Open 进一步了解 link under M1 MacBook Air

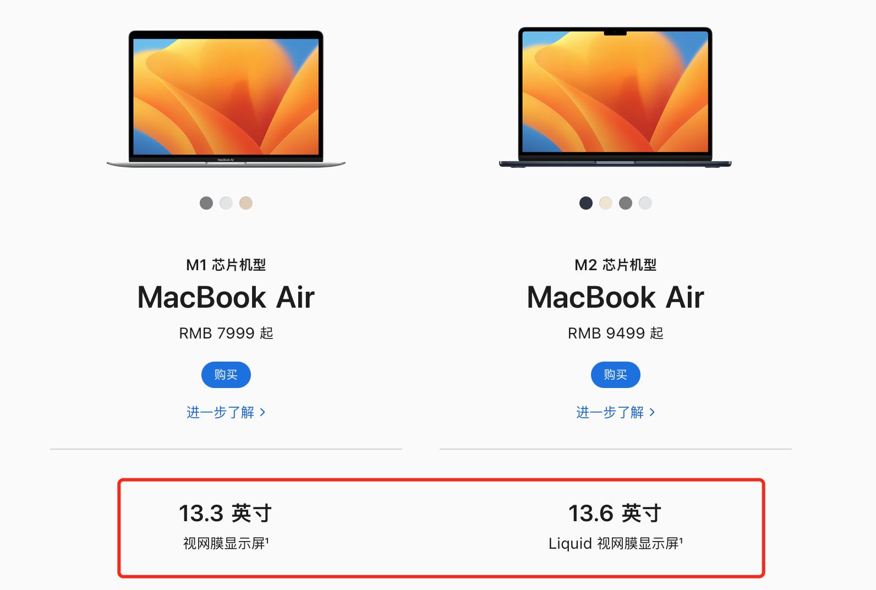click(226, 412)
